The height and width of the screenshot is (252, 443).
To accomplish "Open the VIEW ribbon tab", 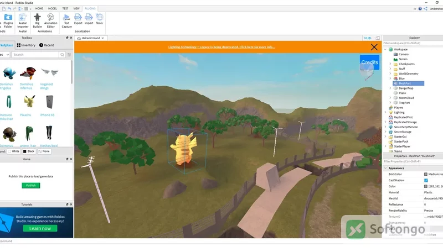I will click(76, 9).
